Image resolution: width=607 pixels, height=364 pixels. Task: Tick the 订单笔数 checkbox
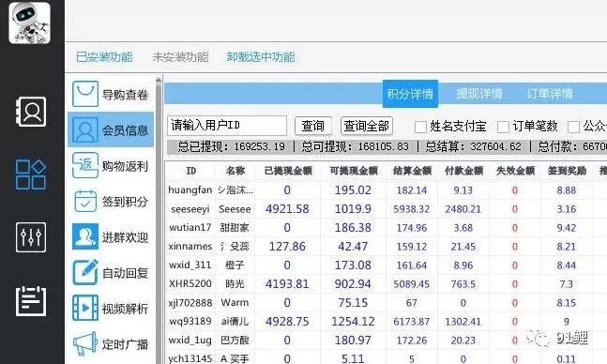point(503,127)
